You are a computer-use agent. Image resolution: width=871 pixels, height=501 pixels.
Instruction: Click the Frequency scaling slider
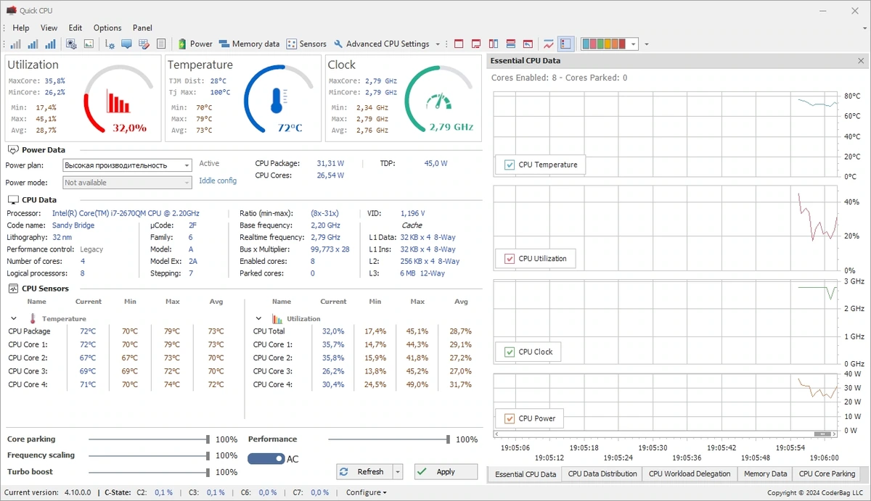pos(150,455)
